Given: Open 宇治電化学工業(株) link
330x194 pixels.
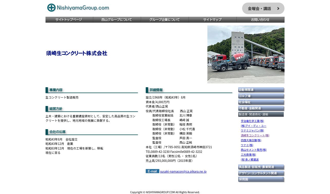Looking at the screenshot, I should 252,121.
